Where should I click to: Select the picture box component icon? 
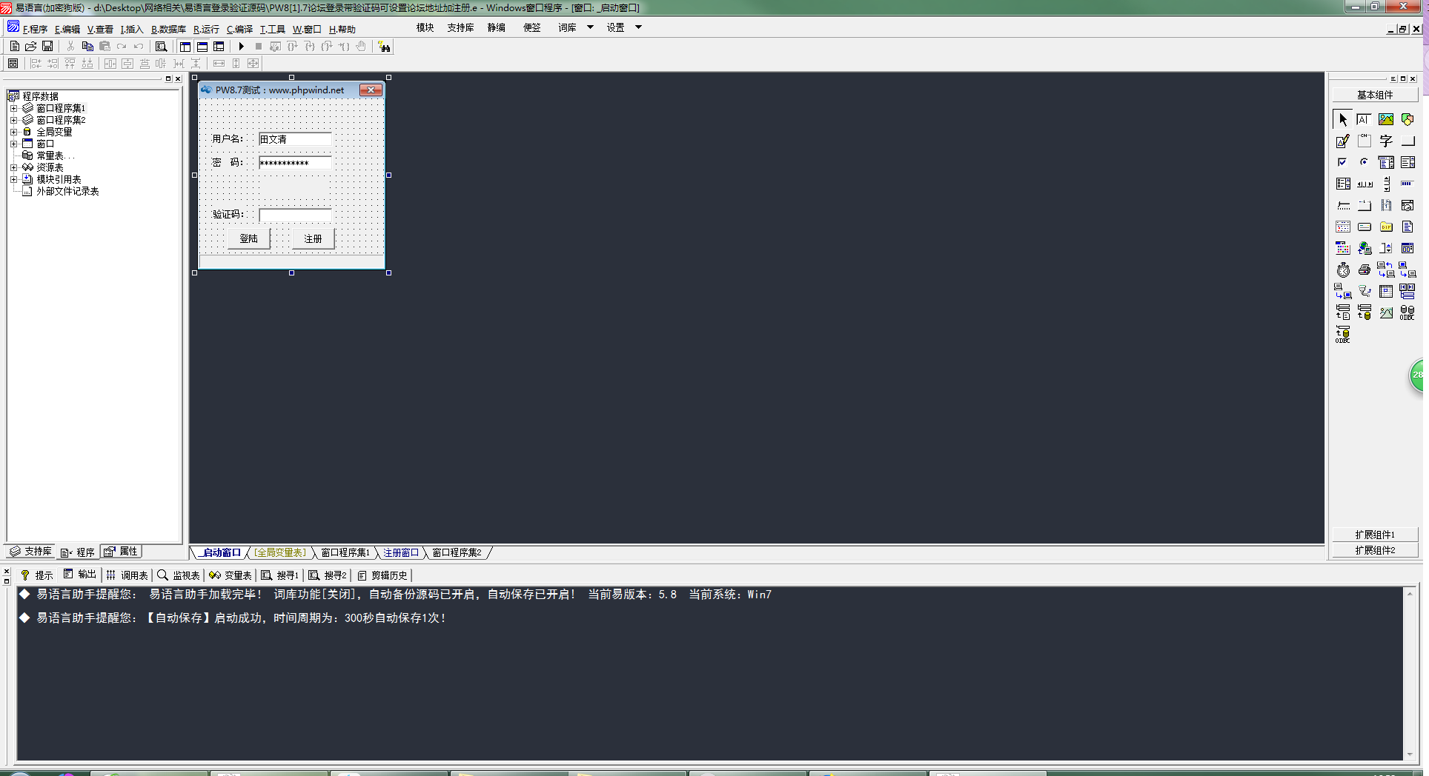click(x=1385, y=119)
